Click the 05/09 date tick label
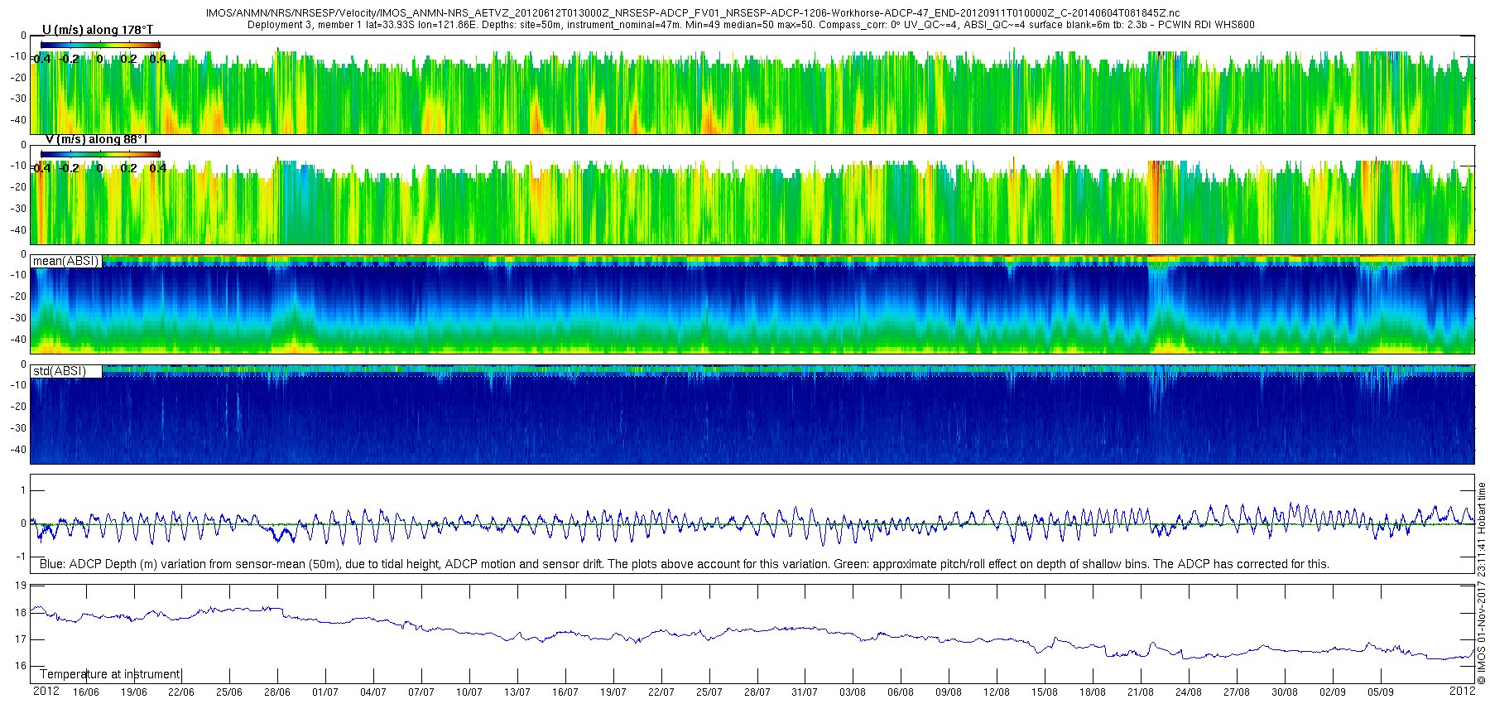Screen dimensions: 1490x704 coord(1381,692)
